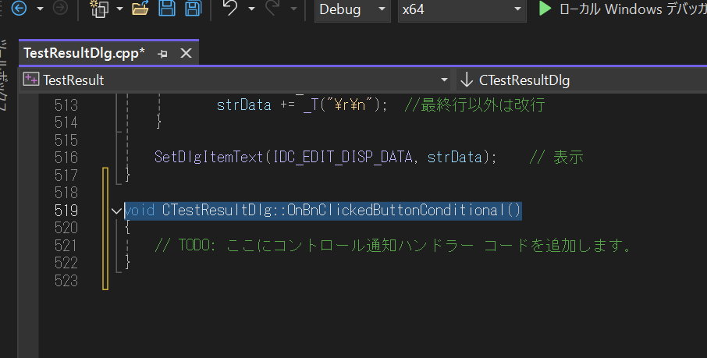
Task: Open the x64 platform dropdown
Action: [x=460, y=10]
